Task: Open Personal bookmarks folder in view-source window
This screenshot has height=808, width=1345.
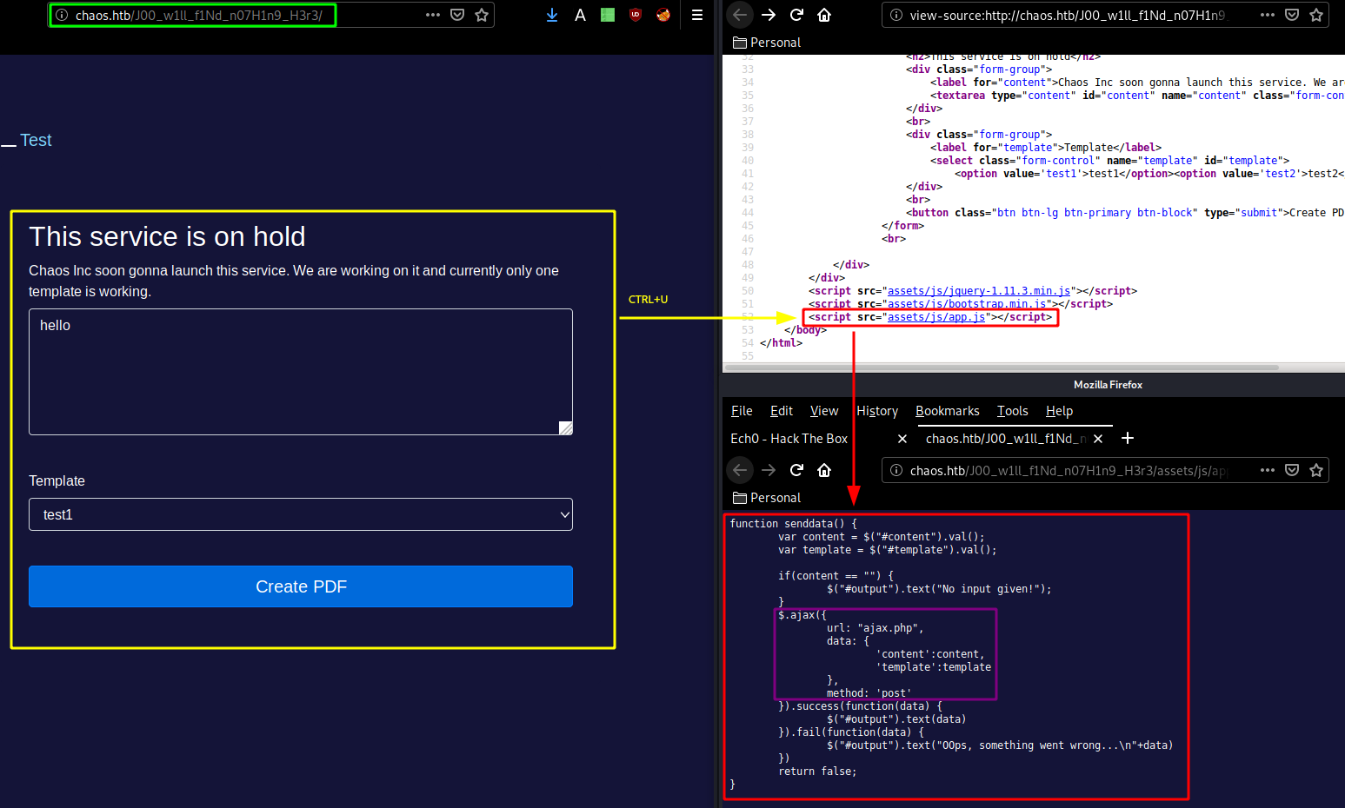Action: click(x=767, y=43)
